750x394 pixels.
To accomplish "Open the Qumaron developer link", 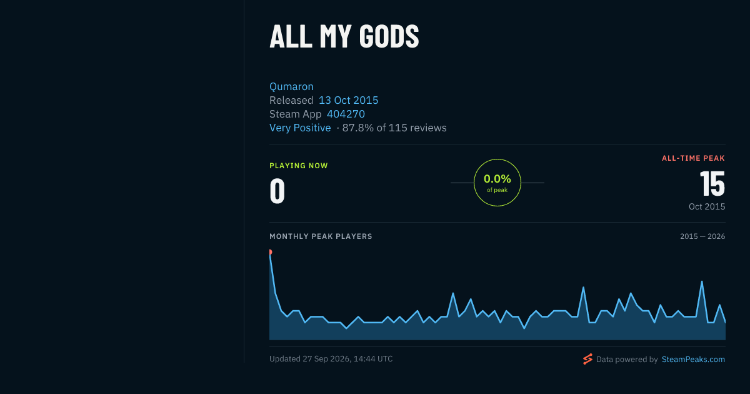I will point(291,86).
